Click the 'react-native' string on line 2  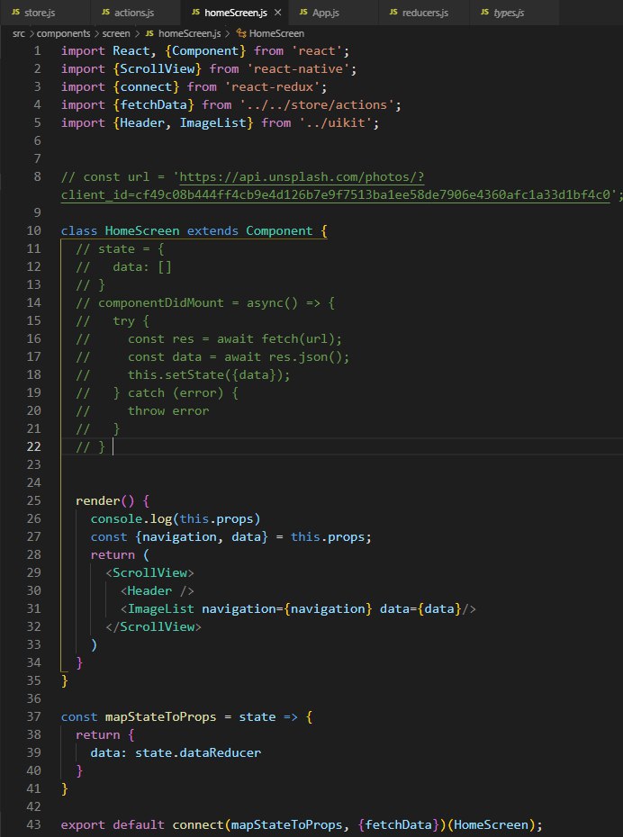(x=301, y=69)
